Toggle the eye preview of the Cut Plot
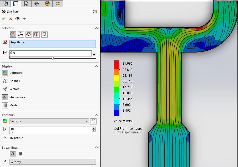Image resolution: width=238 pixels, height=167 pixels. (x=18, y=19)
